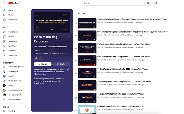Screen dimensions: 184x114
Task: Click the Explore section heading
Action: pos(6,107)
